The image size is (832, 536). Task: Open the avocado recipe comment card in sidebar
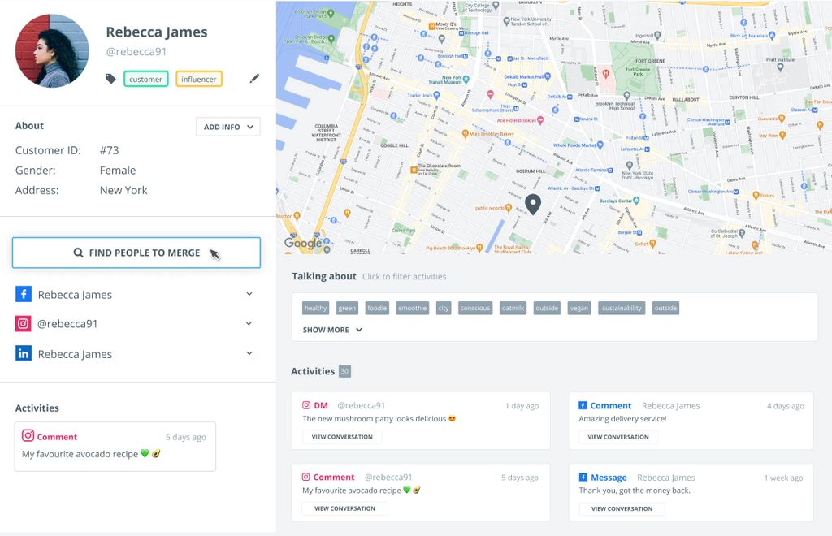[x=115, y=446]
